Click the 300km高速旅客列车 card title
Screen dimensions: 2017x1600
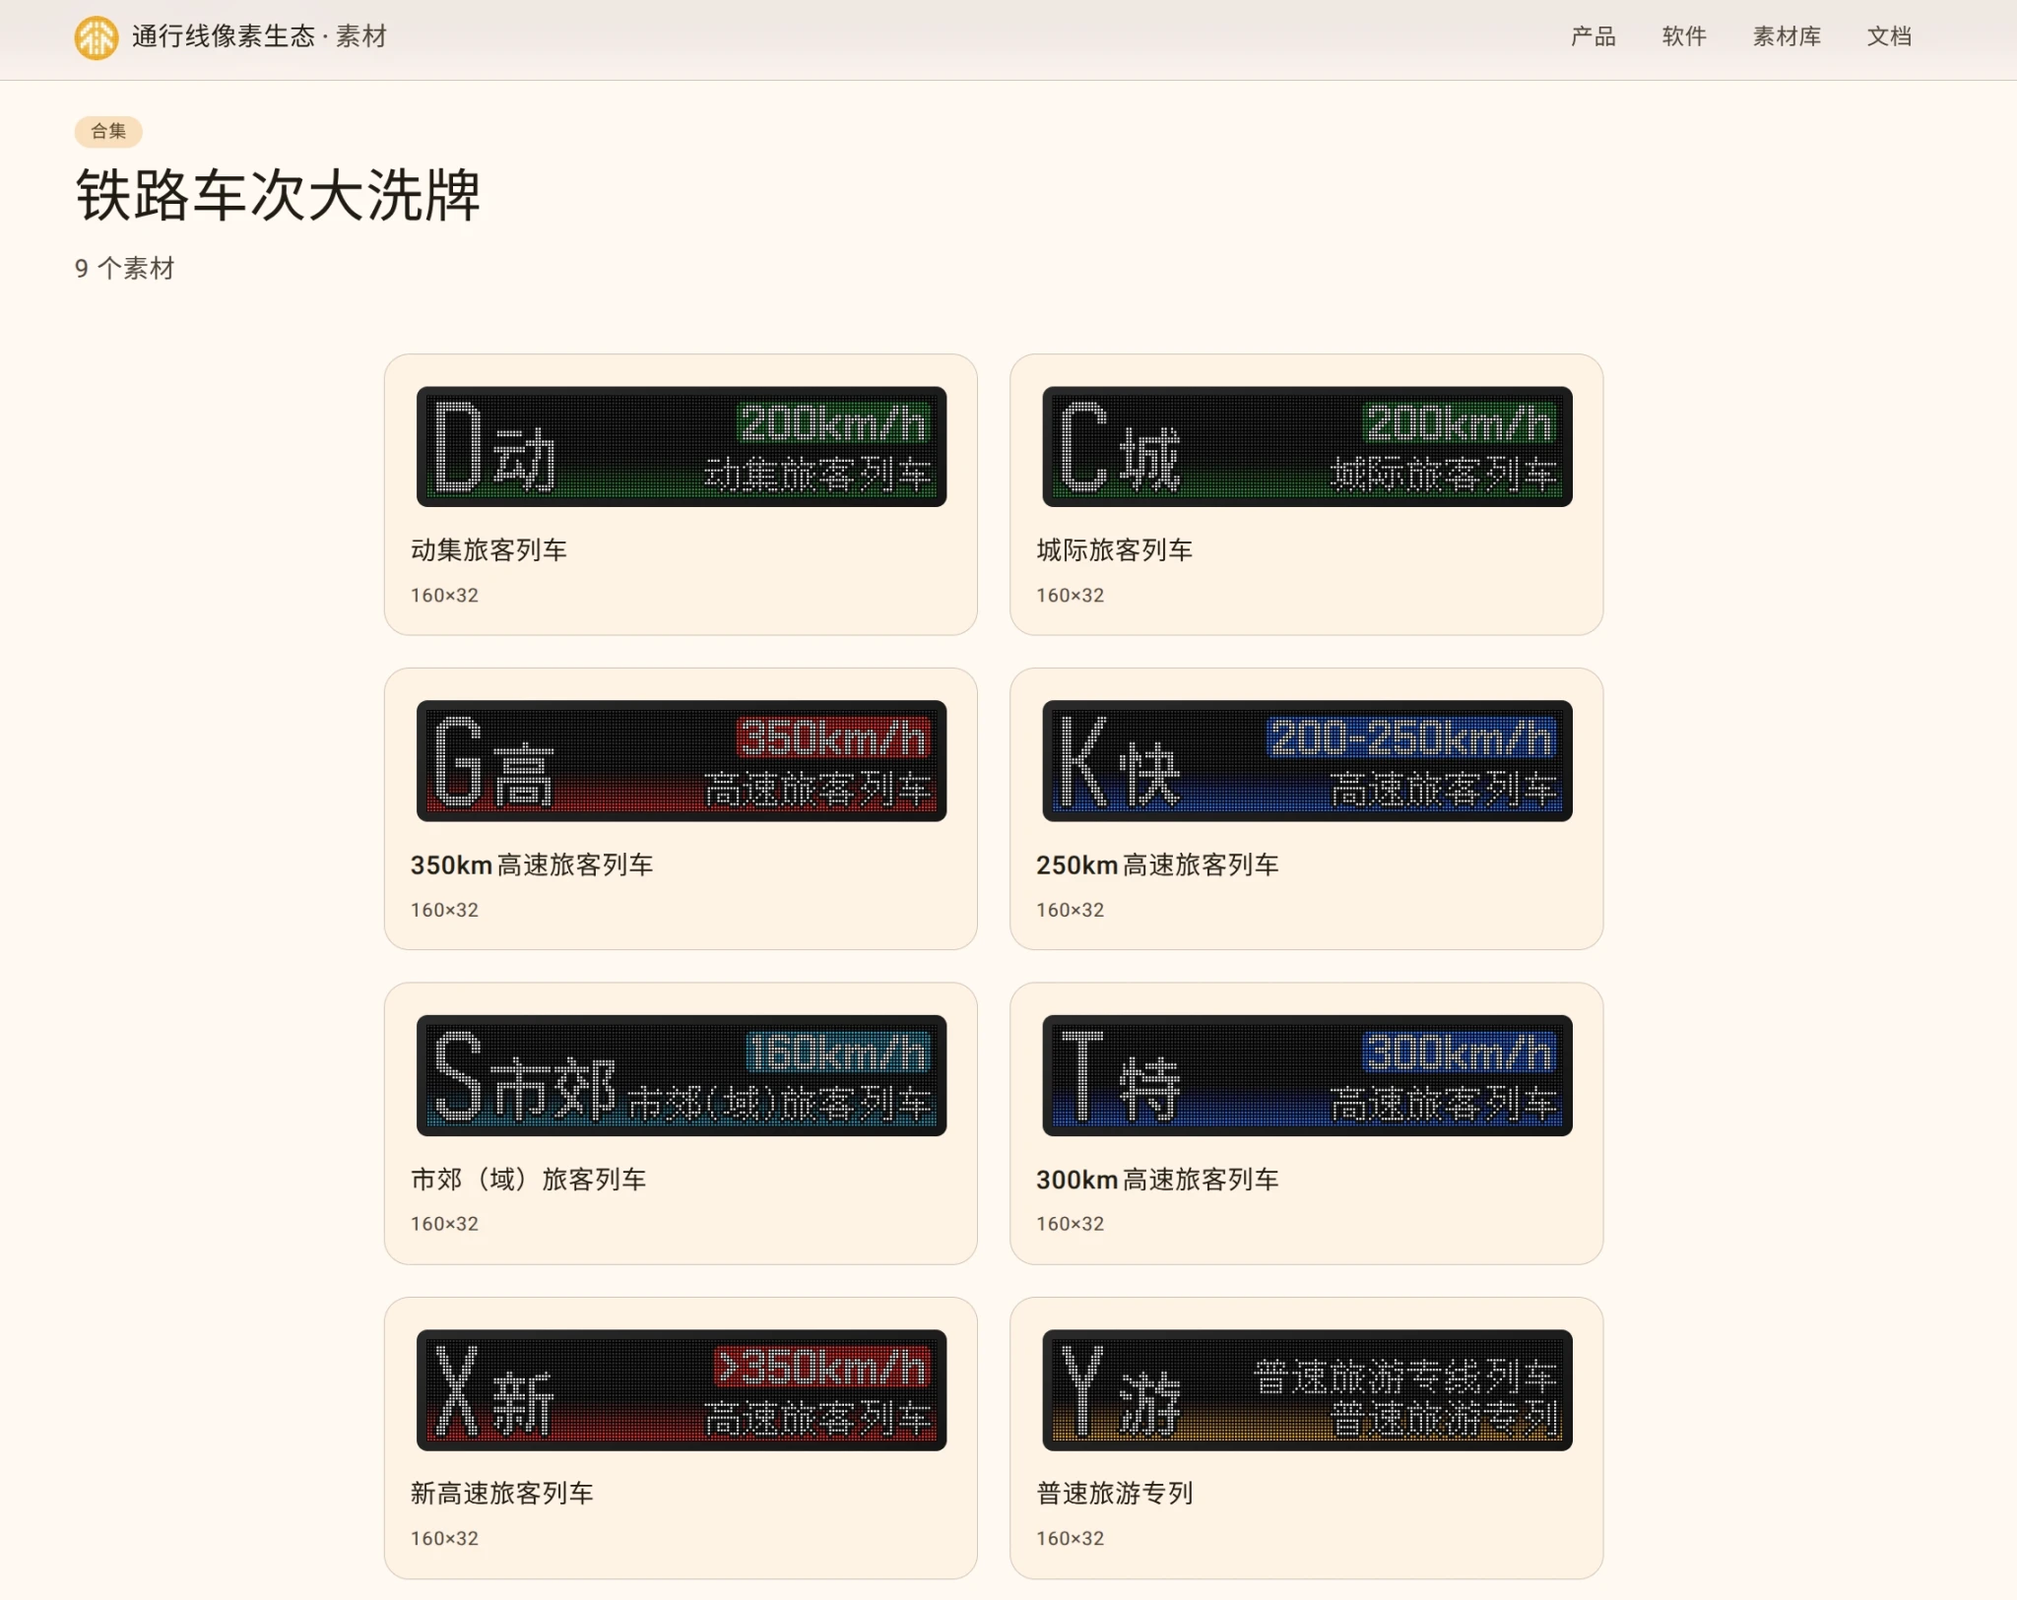pyautogui.click(x=1157, y=1179)
